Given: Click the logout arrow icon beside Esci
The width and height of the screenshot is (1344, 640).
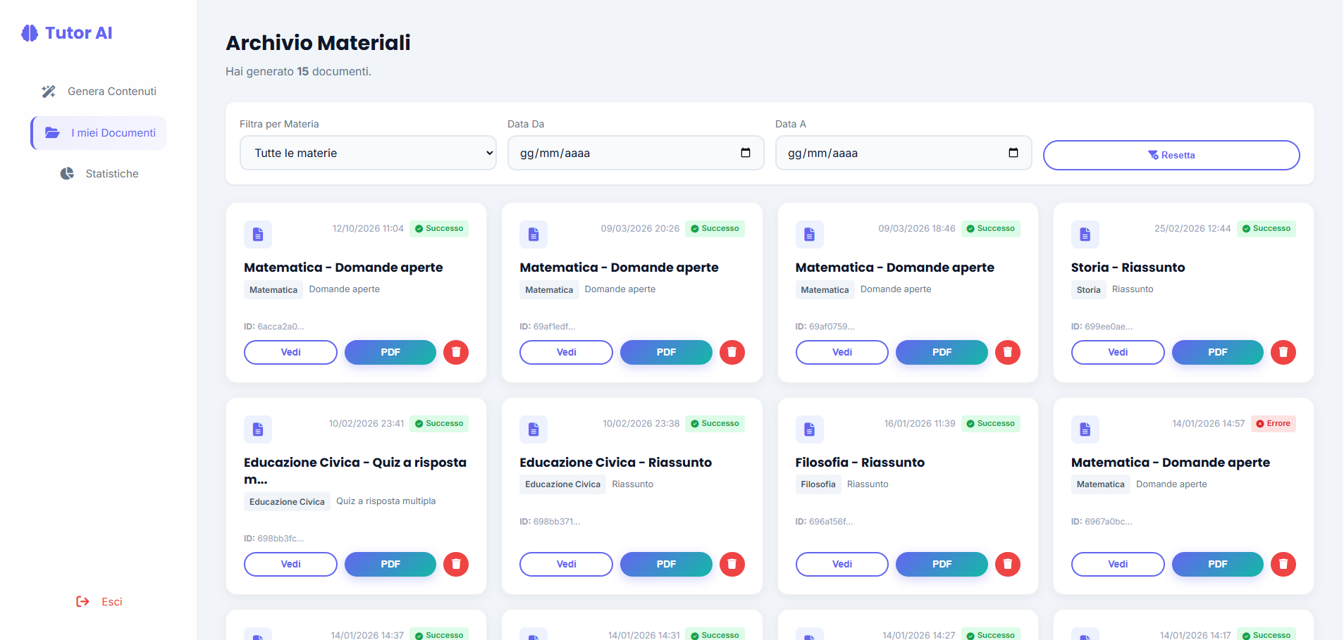Looking at the screenshot, I should (x=82, y=601).
